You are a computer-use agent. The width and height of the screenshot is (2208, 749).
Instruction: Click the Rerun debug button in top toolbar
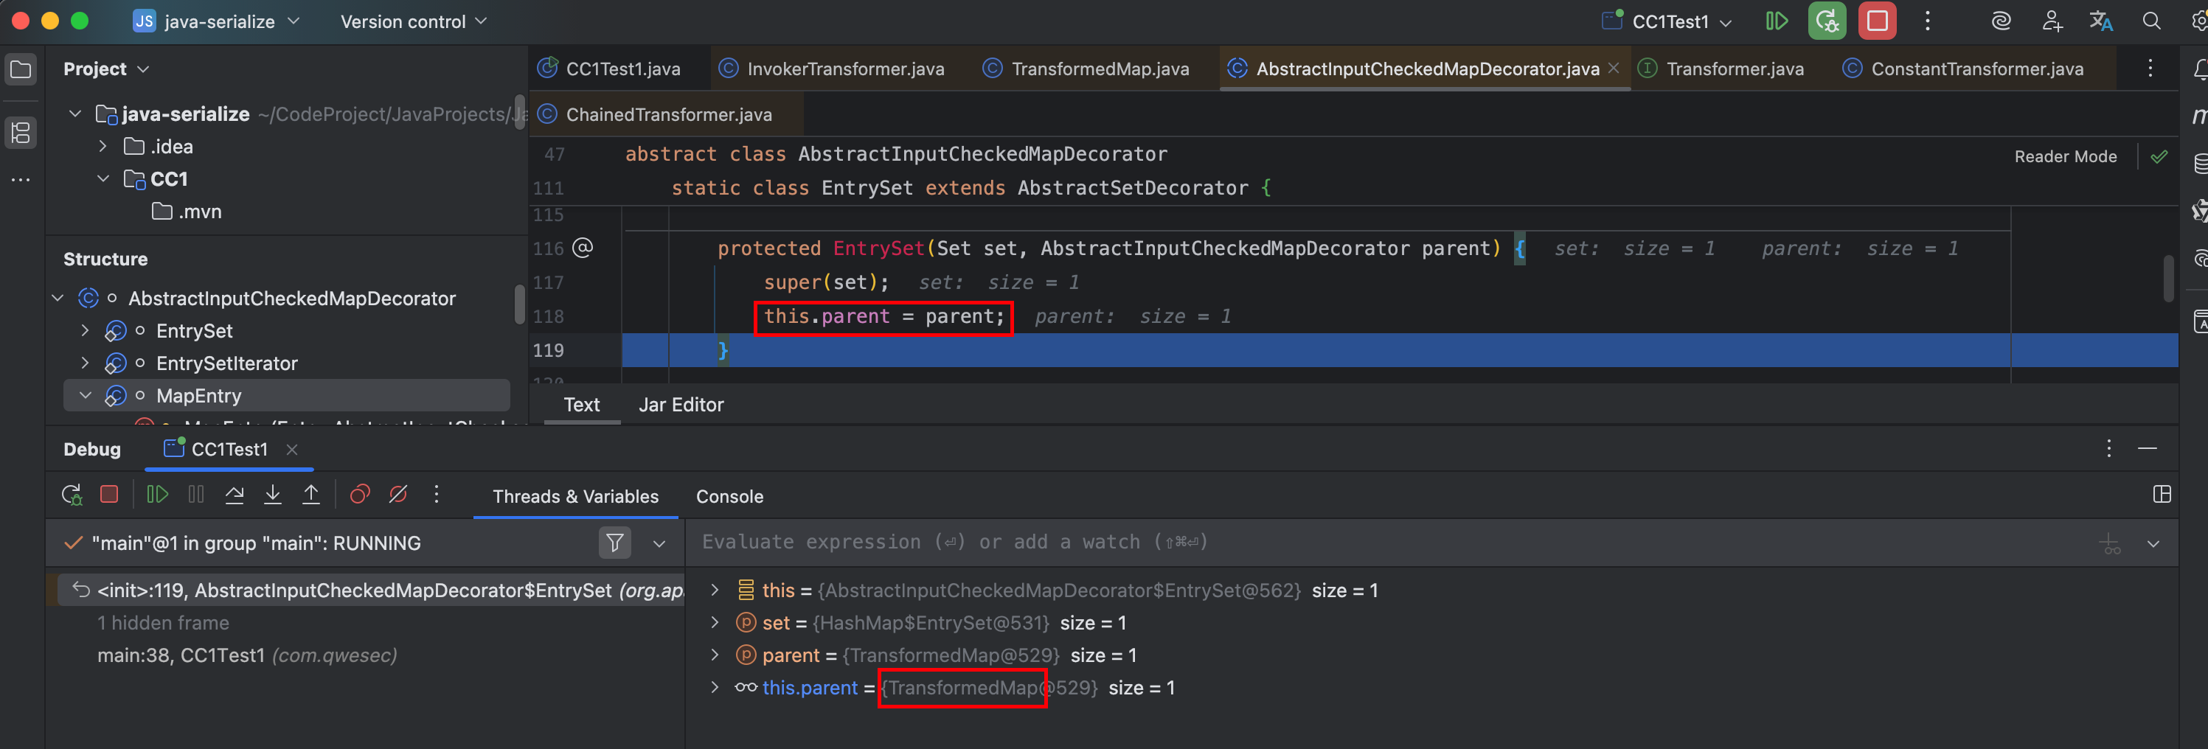pos(1827,21)
